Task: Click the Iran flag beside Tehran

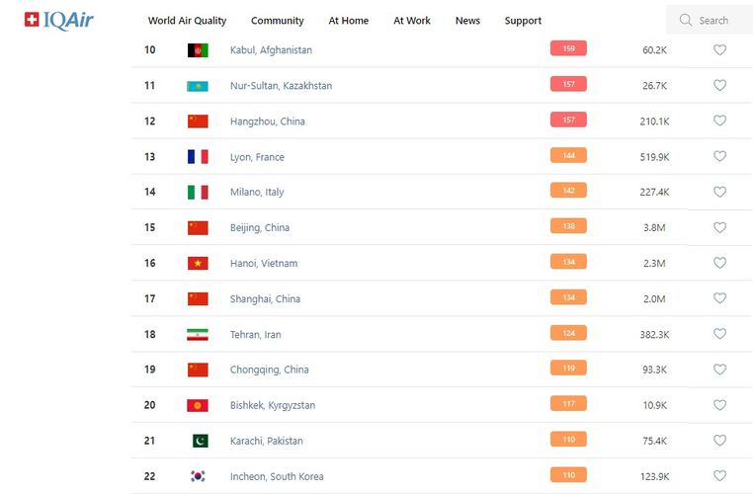Action: [198, 335]
